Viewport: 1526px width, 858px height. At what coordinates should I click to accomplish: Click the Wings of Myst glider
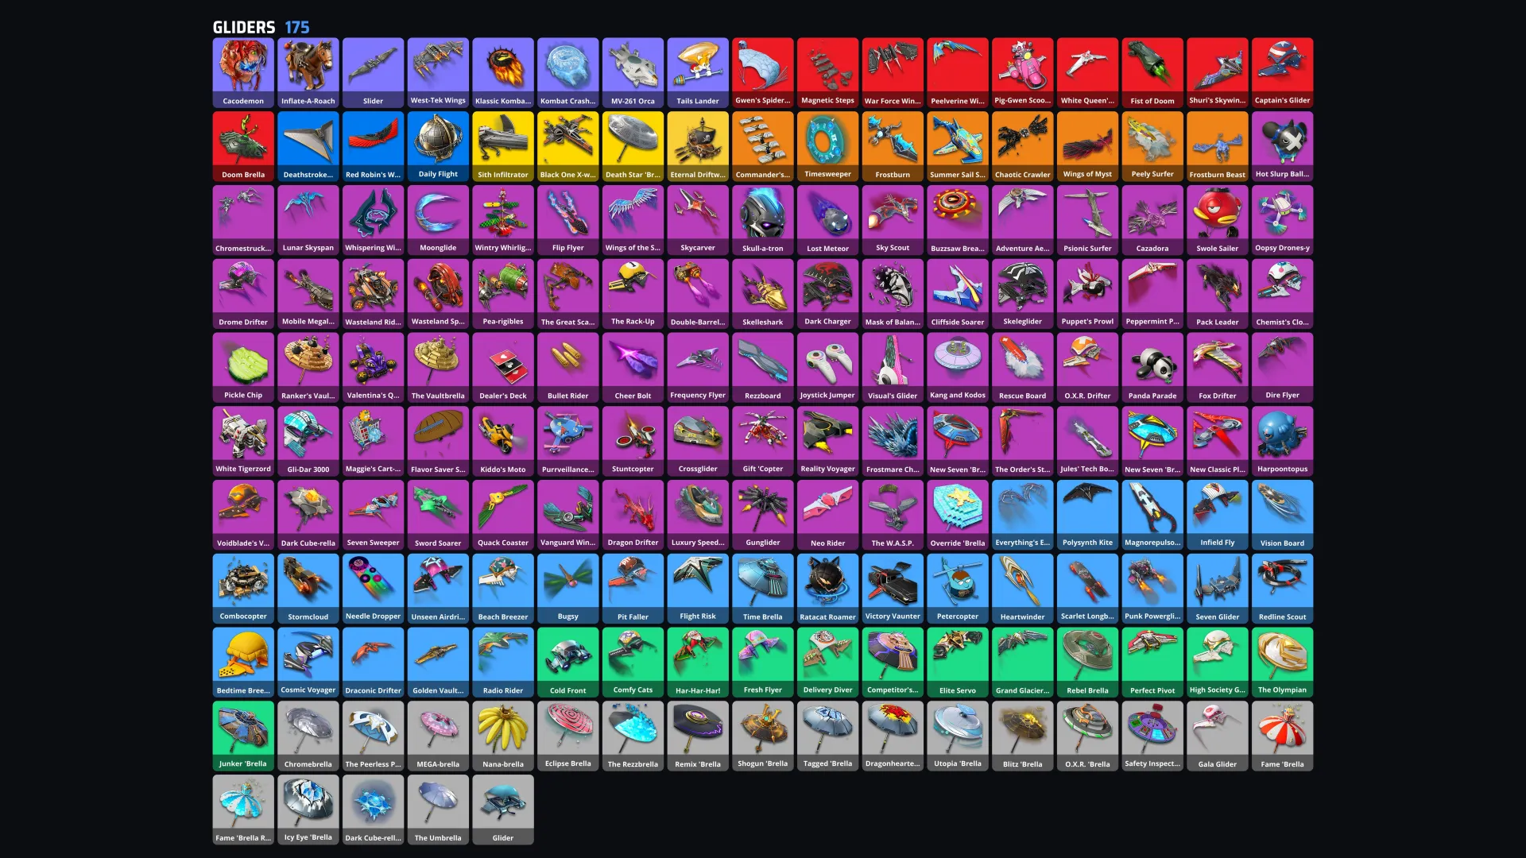tap(1087, 146)
